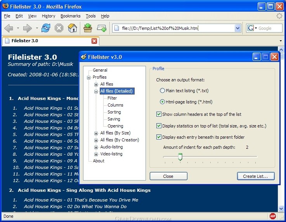Toggle Display statistics on top checkbox
The image size is (286, 222).
point(159,126)
